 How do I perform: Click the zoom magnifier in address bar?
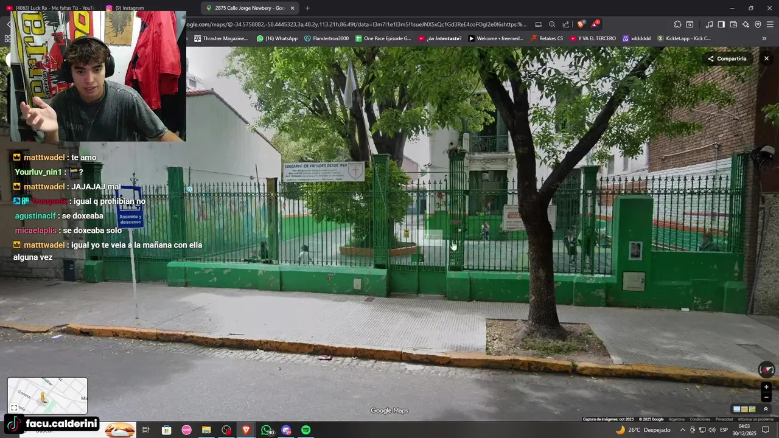[x=552, y=24]
